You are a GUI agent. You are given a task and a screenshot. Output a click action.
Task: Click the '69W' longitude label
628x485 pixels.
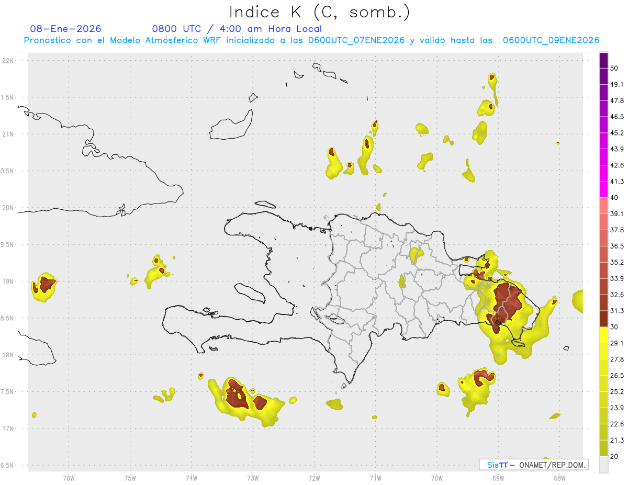pyautogui.click(x=498, y=478)
